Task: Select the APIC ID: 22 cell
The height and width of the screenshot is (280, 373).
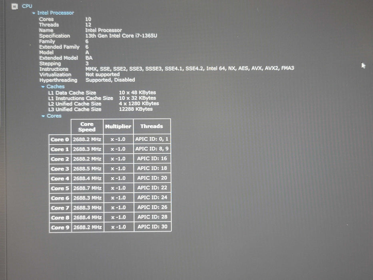Action: [152, 188]
